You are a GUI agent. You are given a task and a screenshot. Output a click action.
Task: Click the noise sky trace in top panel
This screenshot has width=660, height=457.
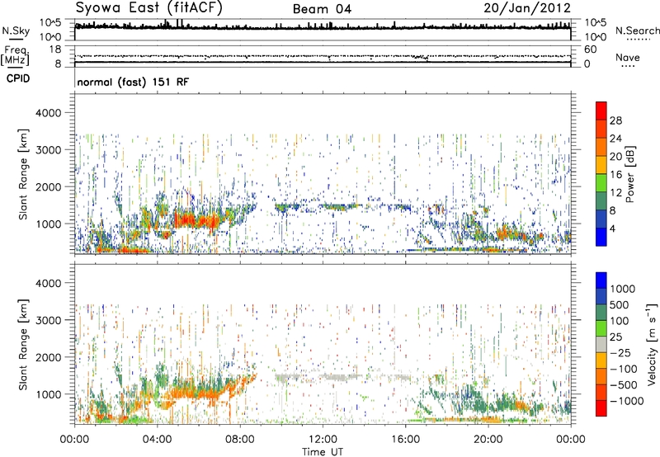click(323, 27)
